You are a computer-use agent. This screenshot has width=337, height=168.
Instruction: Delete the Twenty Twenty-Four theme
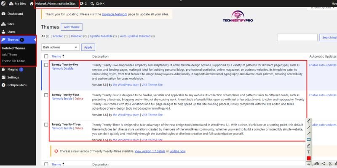click(79, 99)
